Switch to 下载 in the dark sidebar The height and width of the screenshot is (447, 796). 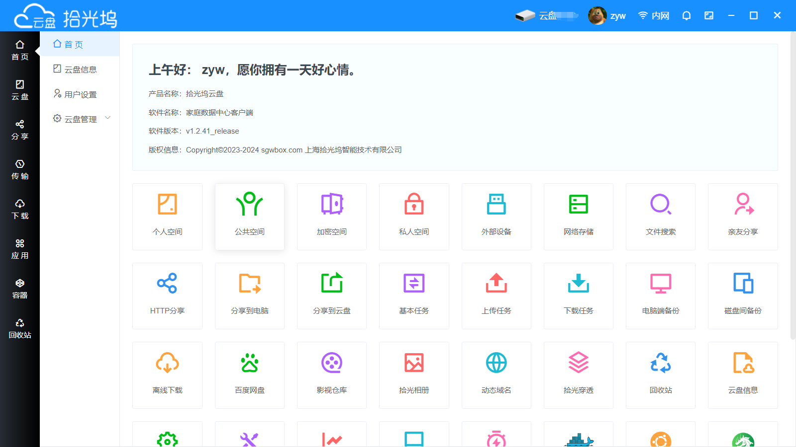point(20,210)
